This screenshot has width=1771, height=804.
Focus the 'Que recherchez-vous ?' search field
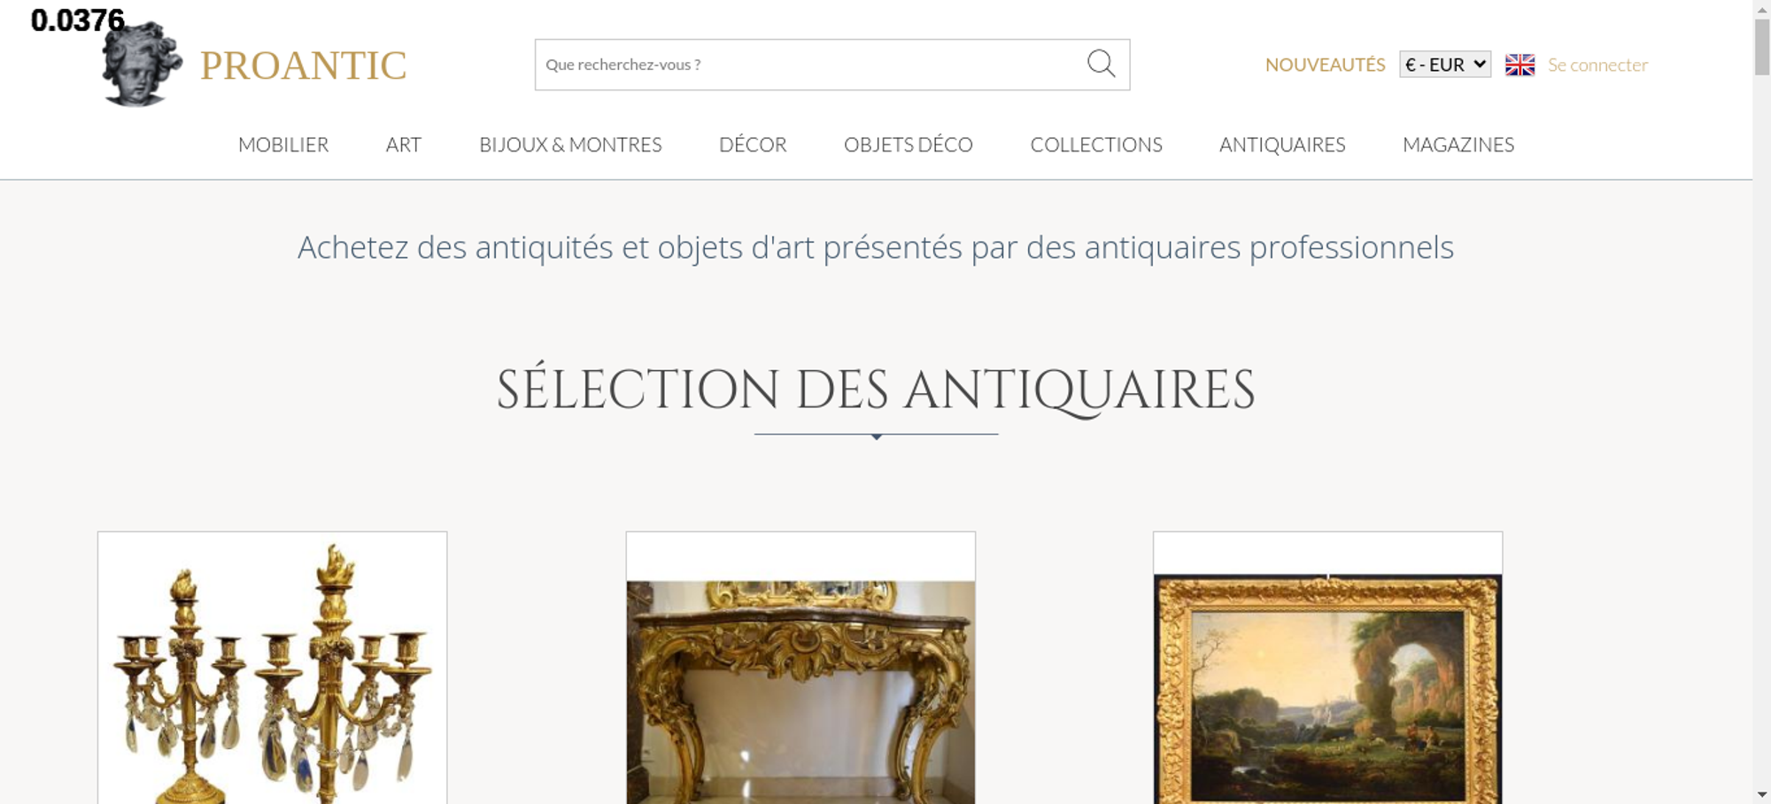(x=810, y=65)
